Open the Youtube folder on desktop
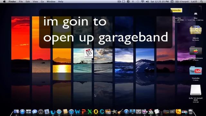 tap(196, 71)
